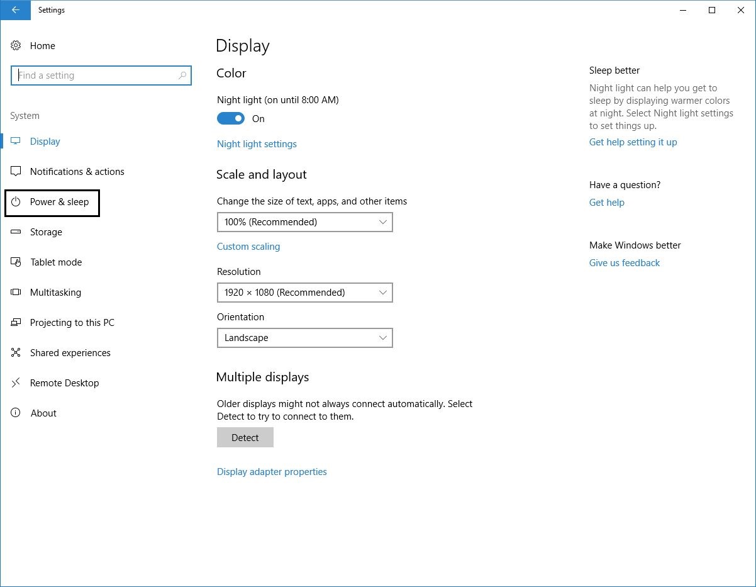The height and width of the screenshot is (587, 756).
Task: Click the Detect button under Multiple displays
Action: point(245,437)
